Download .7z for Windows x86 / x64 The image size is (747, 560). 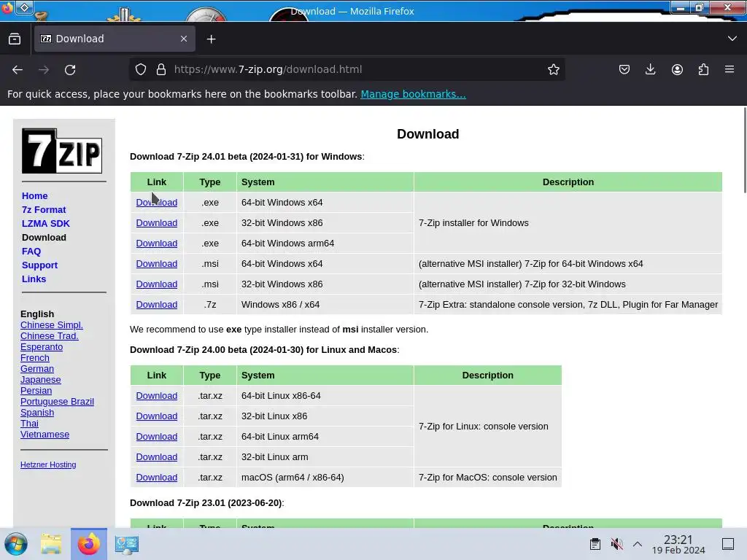157,305
